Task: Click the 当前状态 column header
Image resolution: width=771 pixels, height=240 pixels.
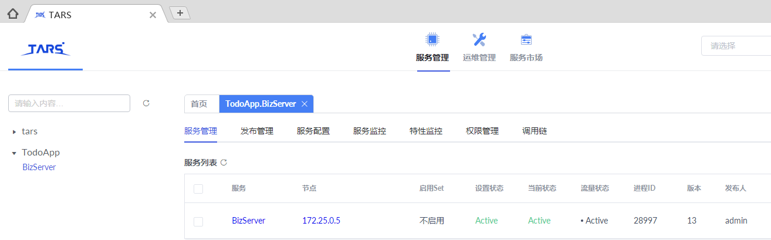Action: point(542,188)
